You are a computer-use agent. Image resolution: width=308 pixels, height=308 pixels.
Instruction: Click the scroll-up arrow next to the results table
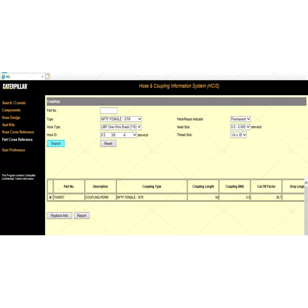click(x=305, y=182)
